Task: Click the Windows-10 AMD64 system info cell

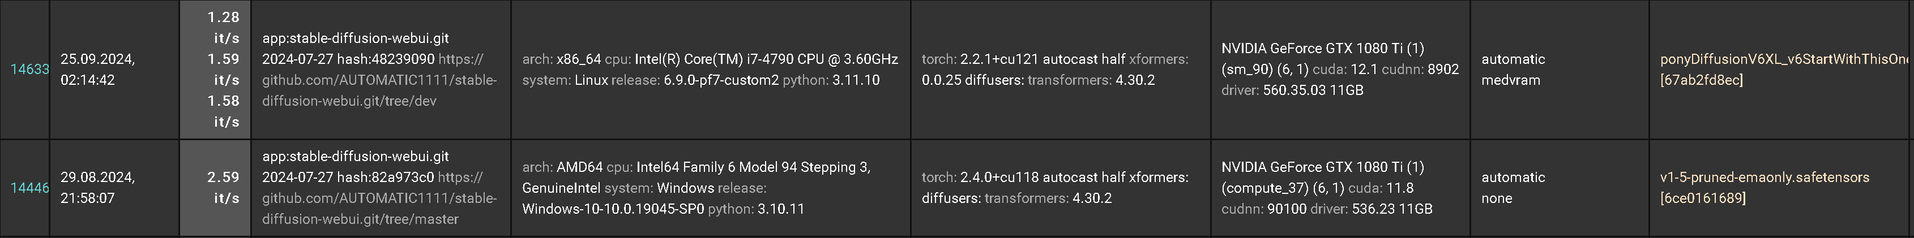Action: (696, 188)
